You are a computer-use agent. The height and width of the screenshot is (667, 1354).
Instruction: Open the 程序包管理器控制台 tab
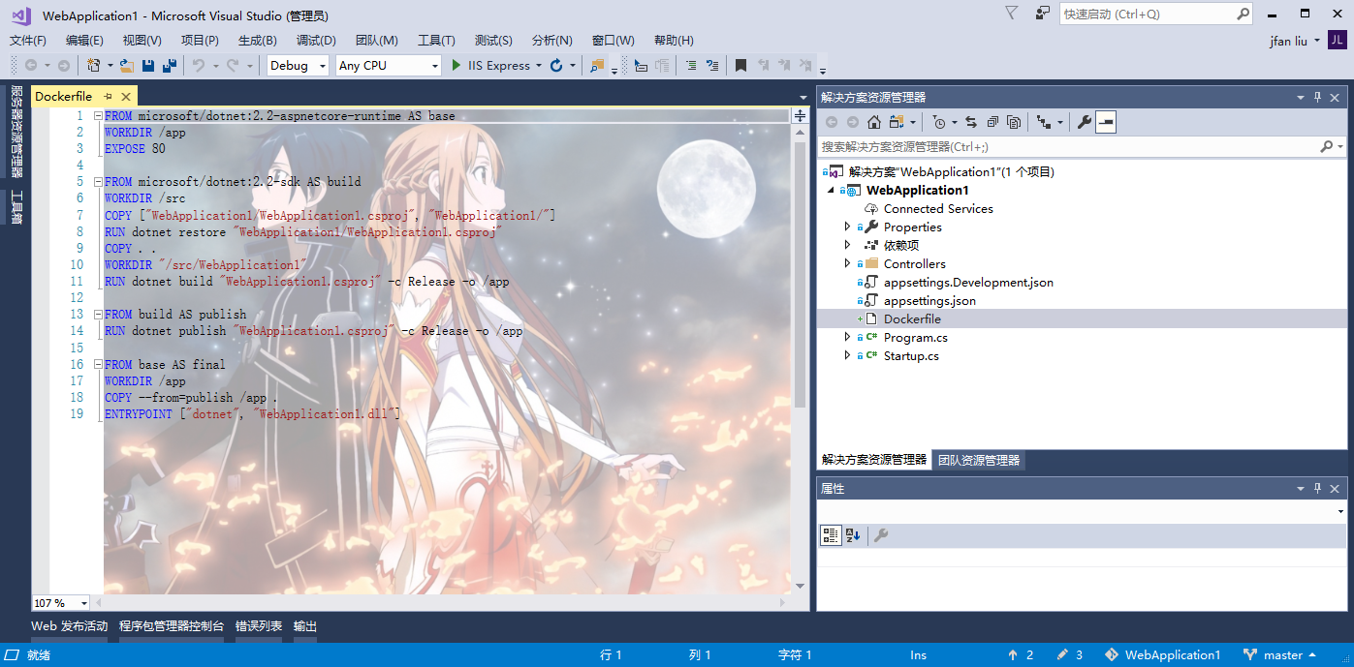[172, 626]
